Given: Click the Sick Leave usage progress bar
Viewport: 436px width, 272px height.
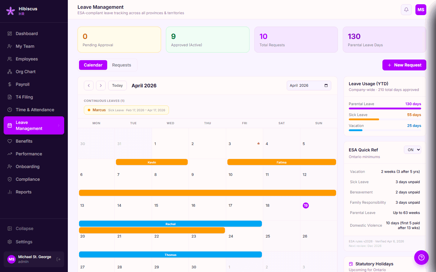Looking at the screenshot, I should point(385,119).
